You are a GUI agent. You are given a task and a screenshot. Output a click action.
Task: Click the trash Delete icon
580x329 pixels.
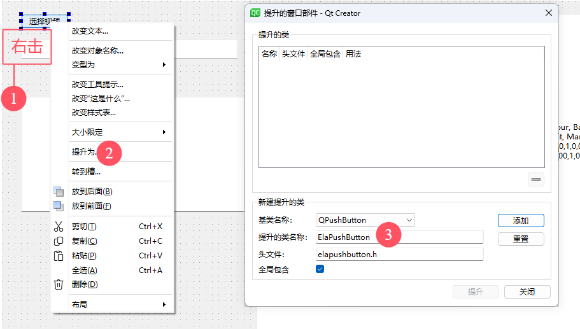(x=59, y=284)
